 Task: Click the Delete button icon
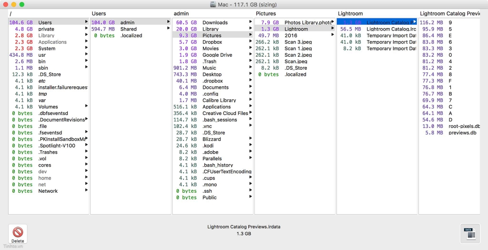pos(18,232)
